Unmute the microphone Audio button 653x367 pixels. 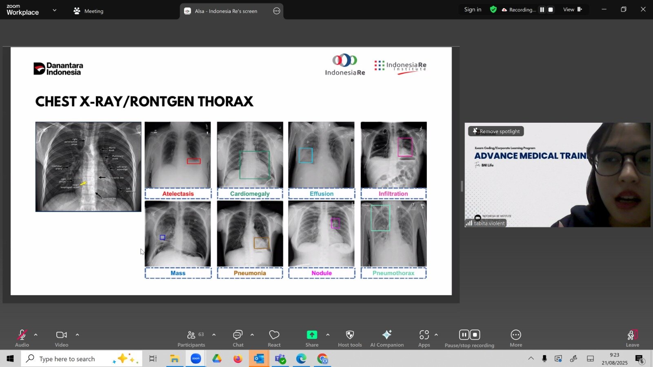coord(22,338)
